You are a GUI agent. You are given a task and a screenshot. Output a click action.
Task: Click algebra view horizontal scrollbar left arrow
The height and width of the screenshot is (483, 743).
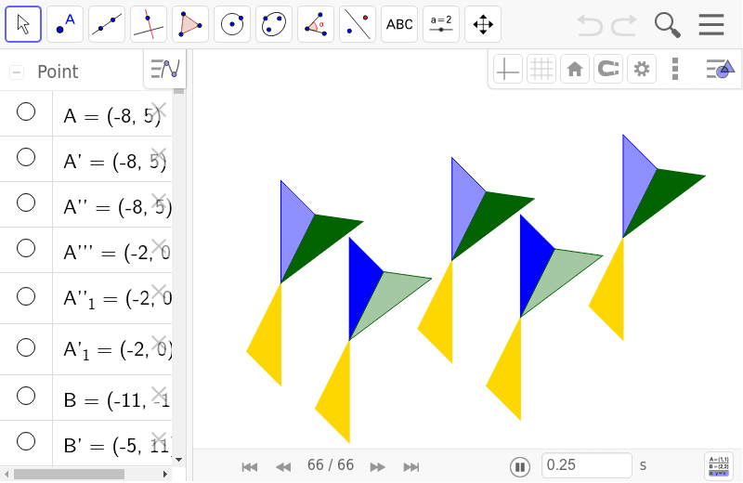(x=7, y=474)
